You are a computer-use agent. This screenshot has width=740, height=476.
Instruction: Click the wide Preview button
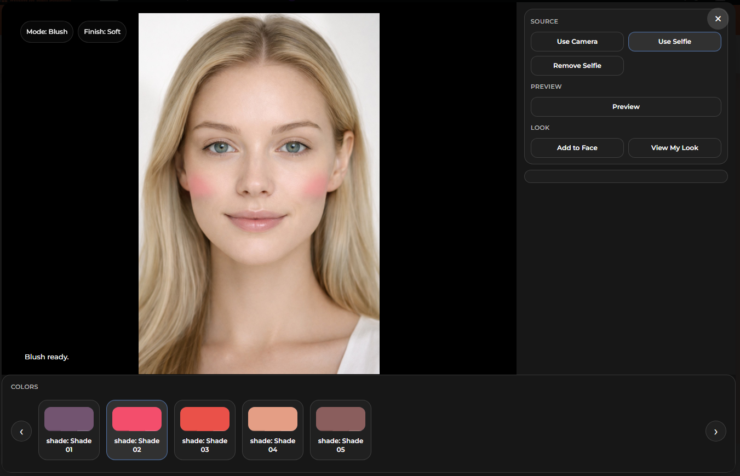point(626,107)
